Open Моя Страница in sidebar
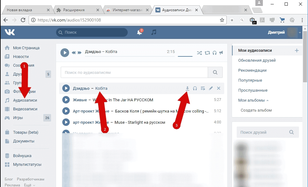The image size is (308, 187). click(x=26, y=48)
